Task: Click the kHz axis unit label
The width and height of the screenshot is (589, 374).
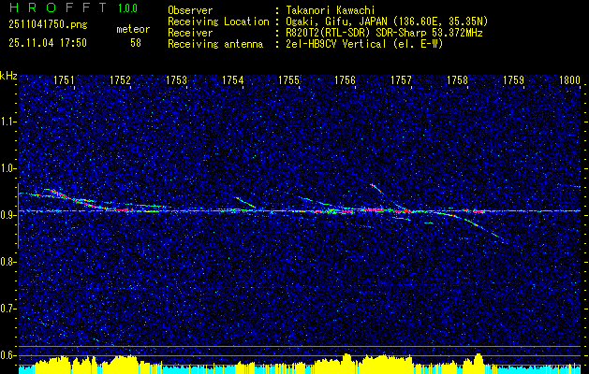Action: click(8, 75)
